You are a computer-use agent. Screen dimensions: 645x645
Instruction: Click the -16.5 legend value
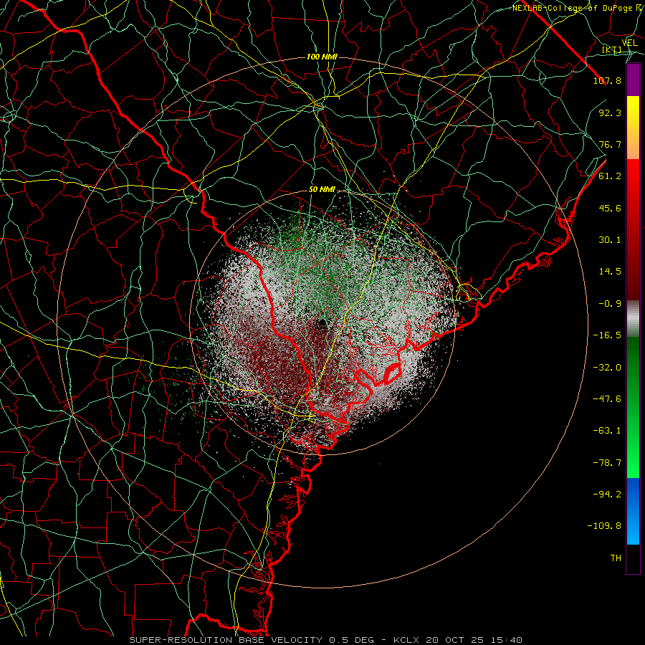pos(607,335)
